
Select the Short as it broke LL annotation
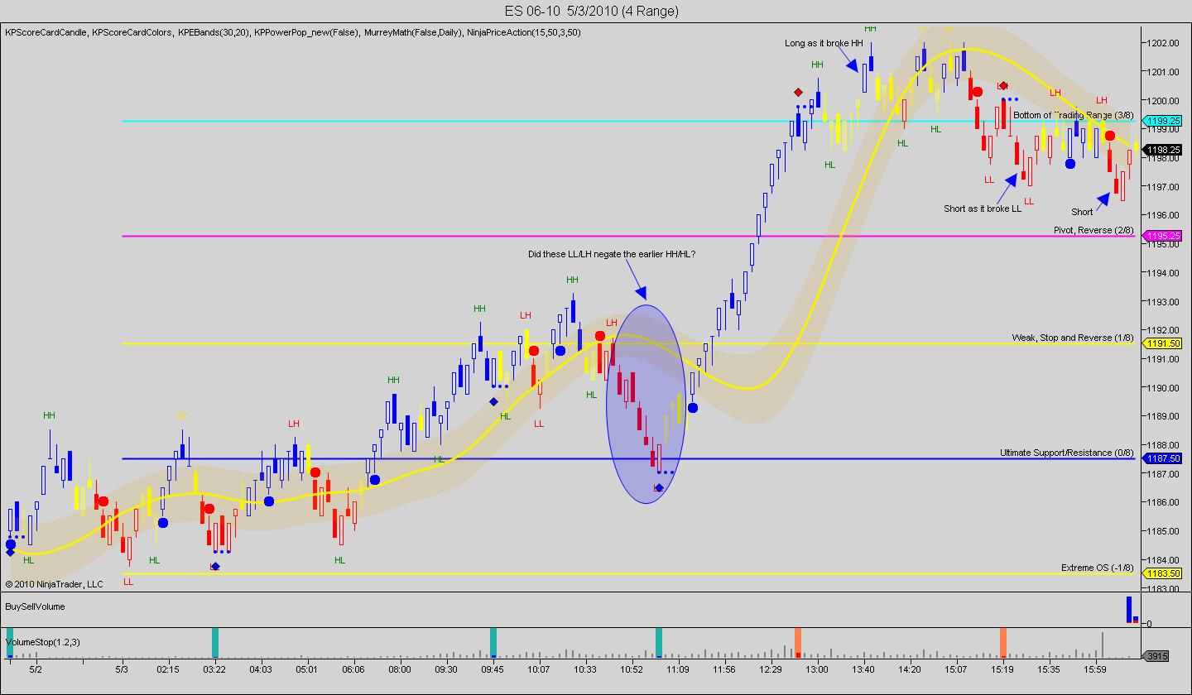coord(983,208)
